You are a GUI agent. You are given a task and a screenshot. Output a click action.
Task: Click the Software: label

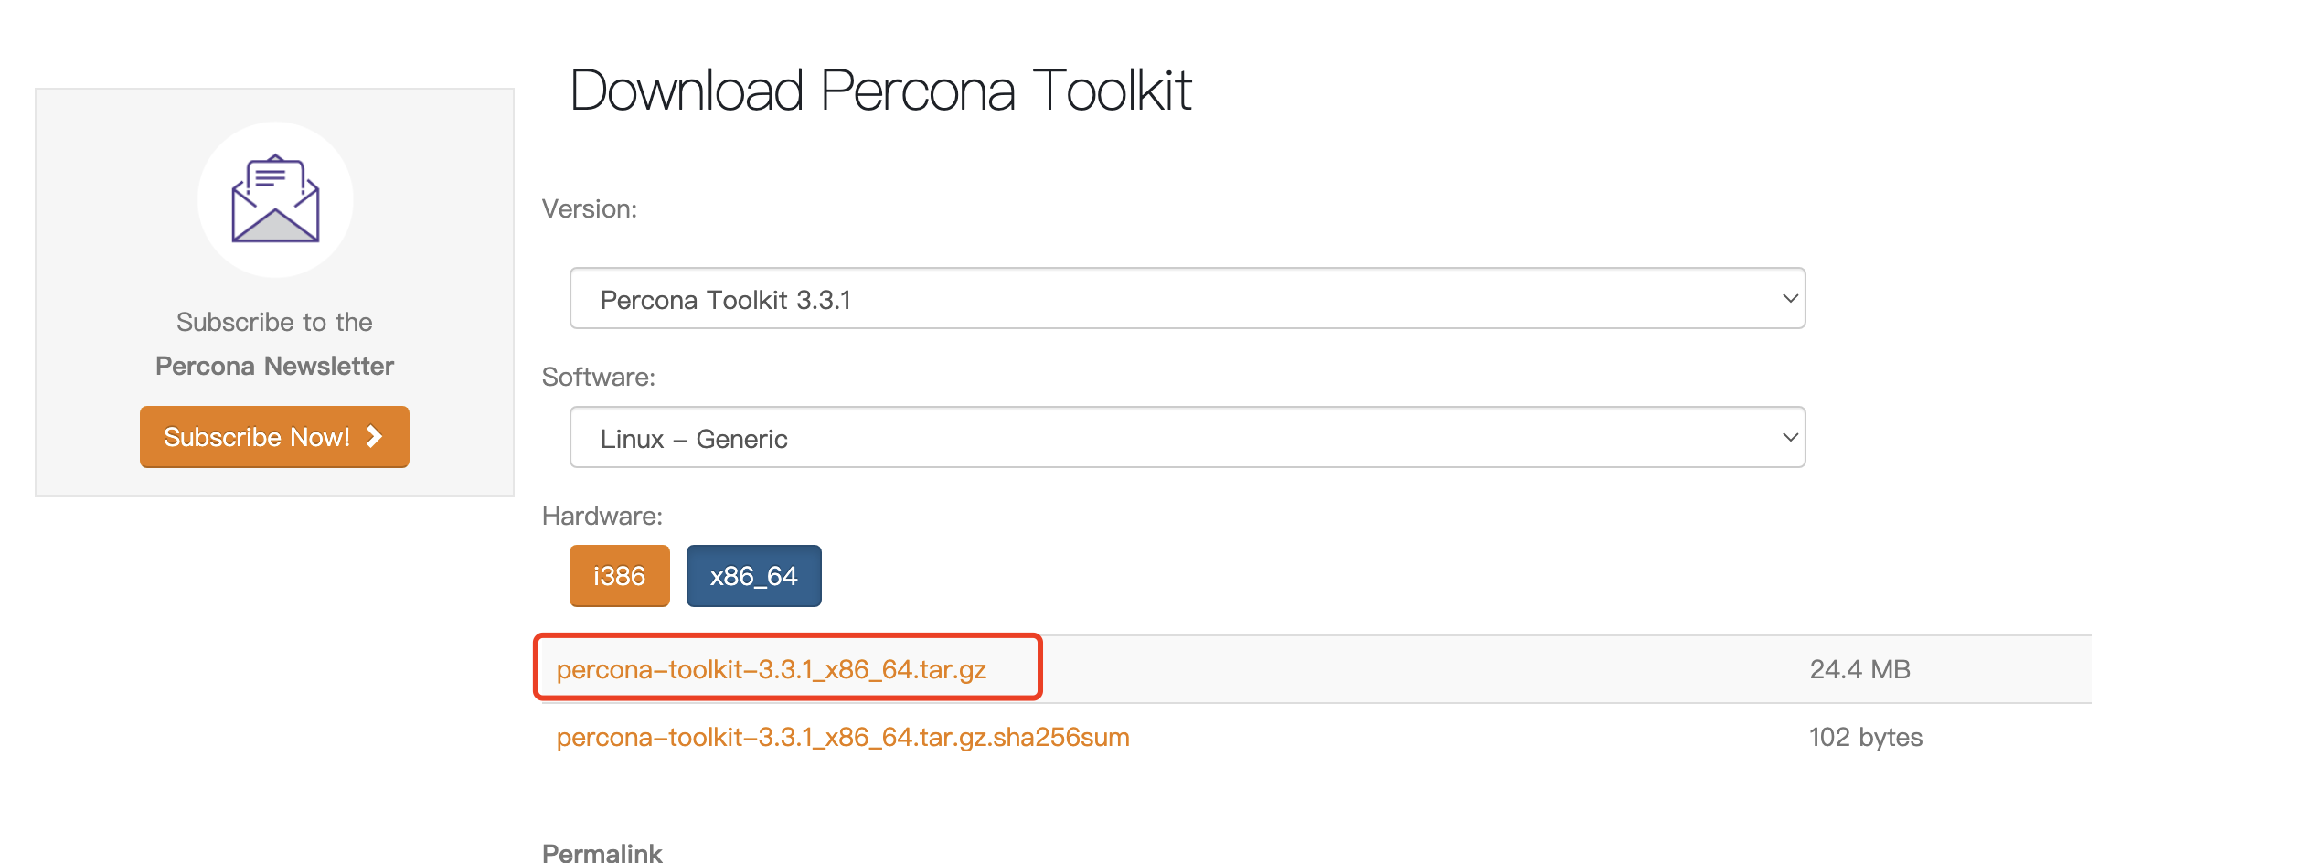598,378
